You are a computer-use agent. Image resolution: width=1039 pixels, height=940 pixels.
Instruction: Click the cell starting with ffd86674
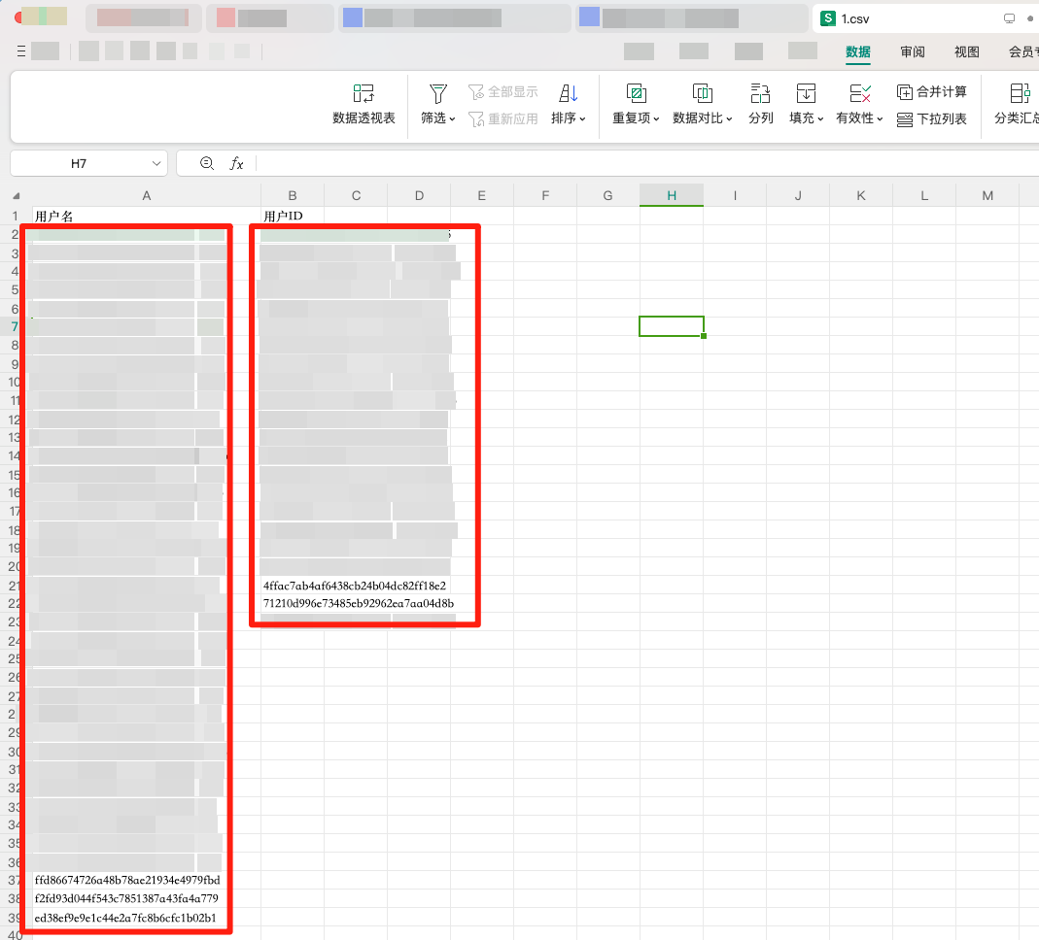(127, 881)
